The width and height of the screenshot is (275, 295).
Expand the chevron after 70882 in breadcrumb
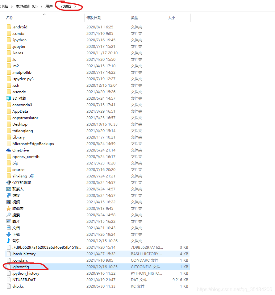click(75, 6)
